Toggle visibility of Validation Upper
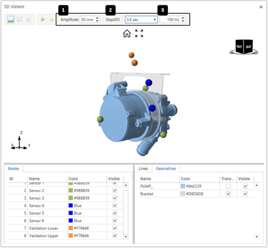The height and width of the screenshot is (248, 268). click(115, 236)
